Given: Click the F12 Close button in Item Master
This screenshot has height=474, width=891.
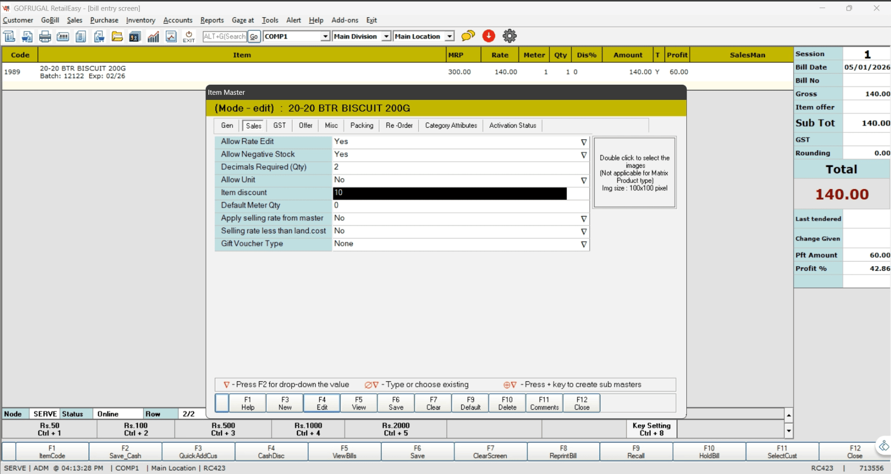Looking at the screenshot, I should [582, 403].
